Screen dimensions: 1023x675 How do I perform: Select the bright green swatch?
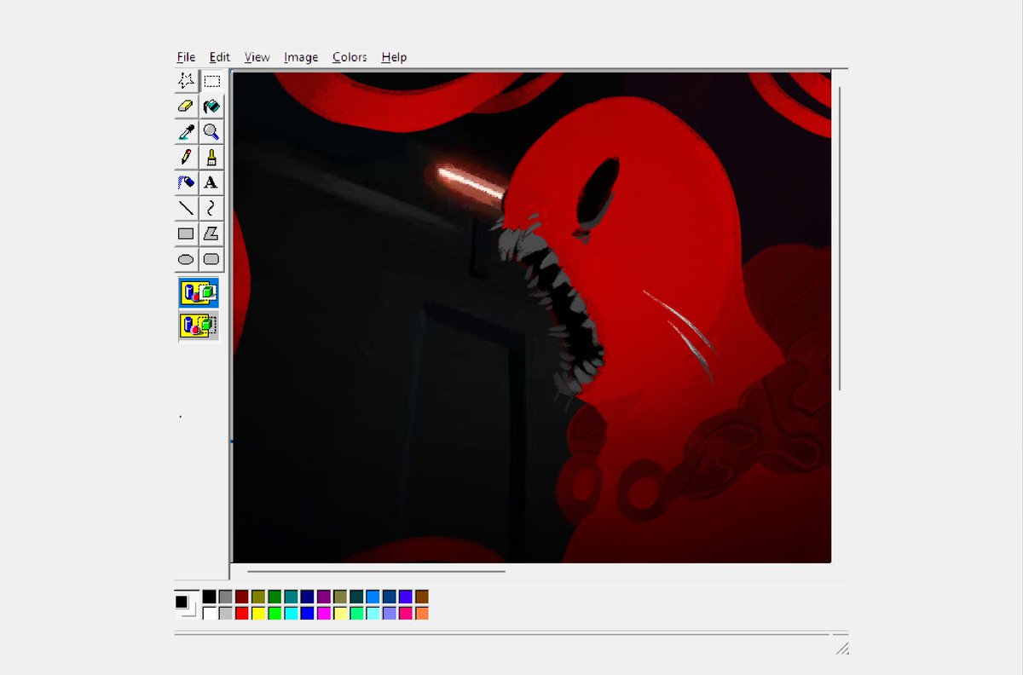[x=275, y=613]
